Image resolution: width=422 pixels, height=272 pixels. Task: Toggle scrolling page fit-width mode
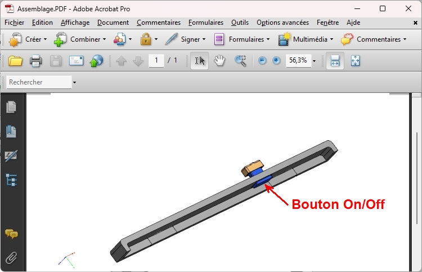coord(335,61)
